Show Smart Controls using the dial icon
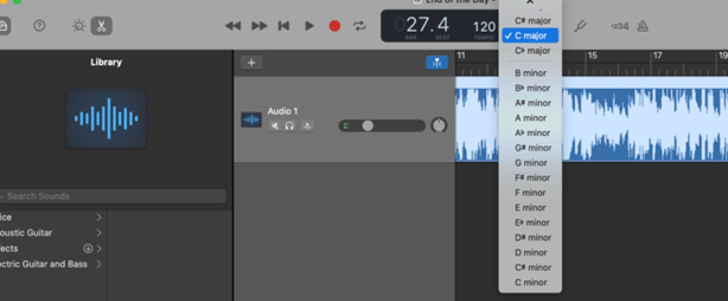This screenshot has width=728, height=301. (78, 26)
